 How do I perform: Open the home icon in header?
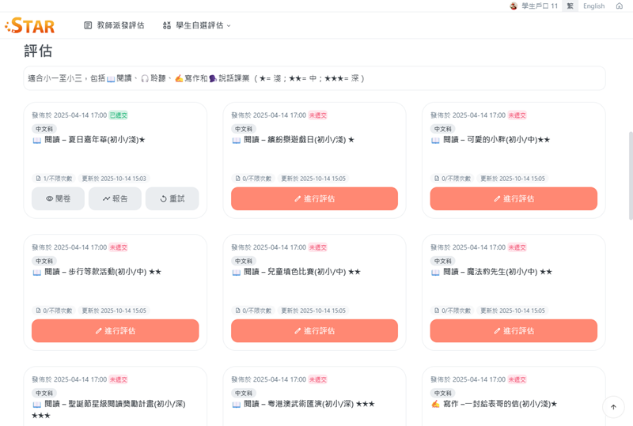(619, 6)
